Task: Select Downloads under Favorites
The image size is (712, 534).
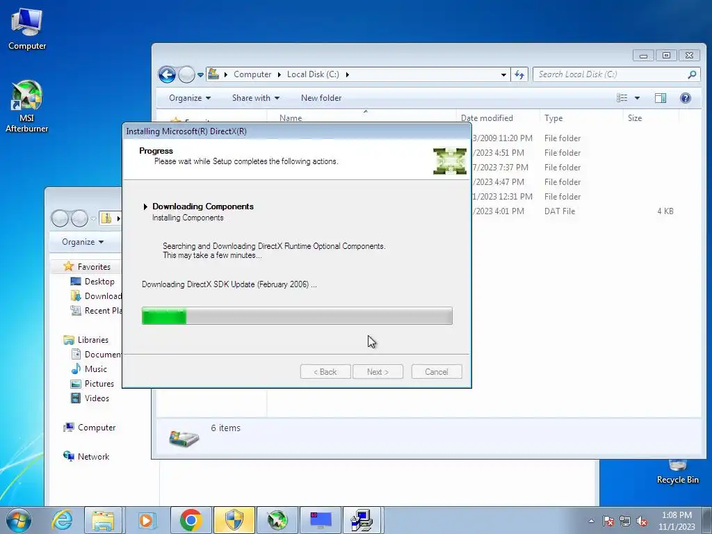Action: point(96,296)
